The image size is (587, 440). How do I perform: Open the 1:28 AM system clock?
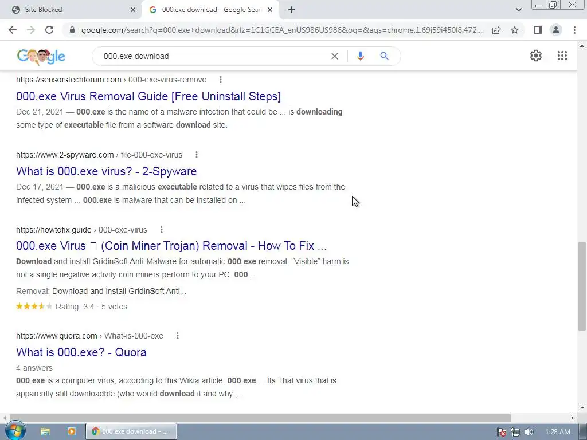point(557,432)
